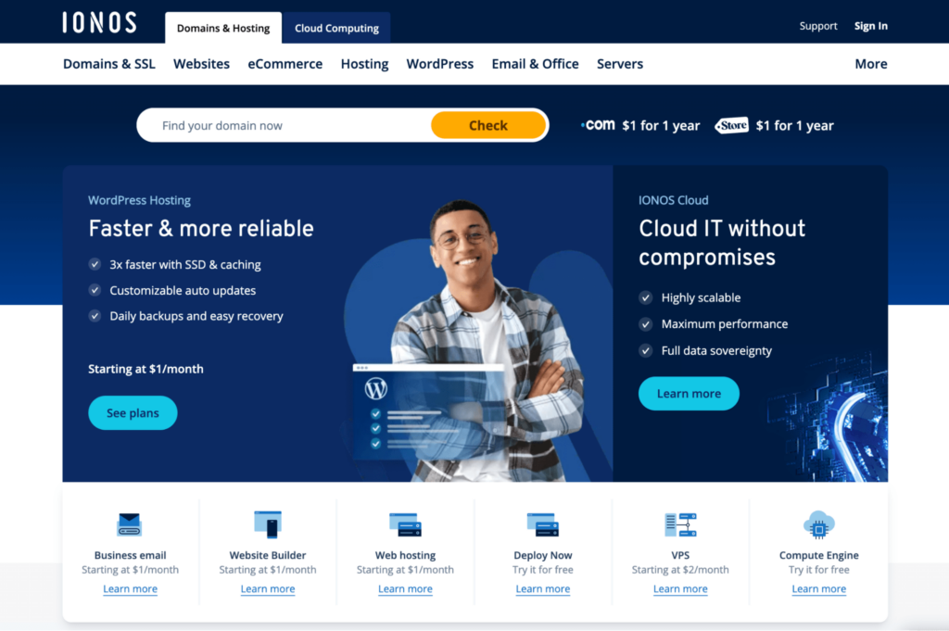Click the Website Builder title

coord(268,555)
